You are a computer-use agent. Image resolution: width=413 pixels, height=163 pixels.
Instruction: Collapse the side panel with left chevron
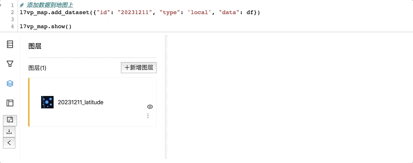click(x=9, y=143)
